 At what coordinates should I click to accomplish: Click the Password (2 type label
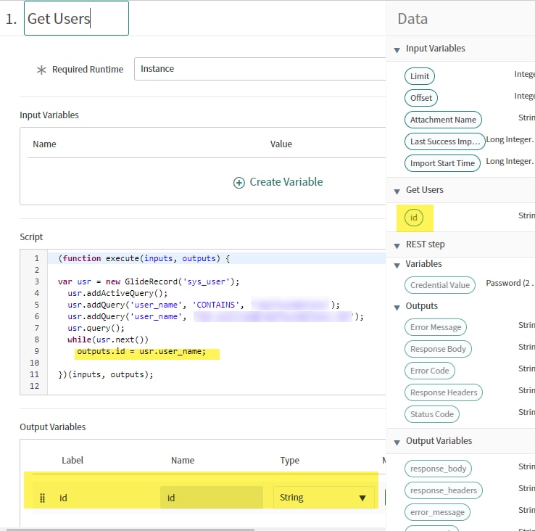[509, 283]
